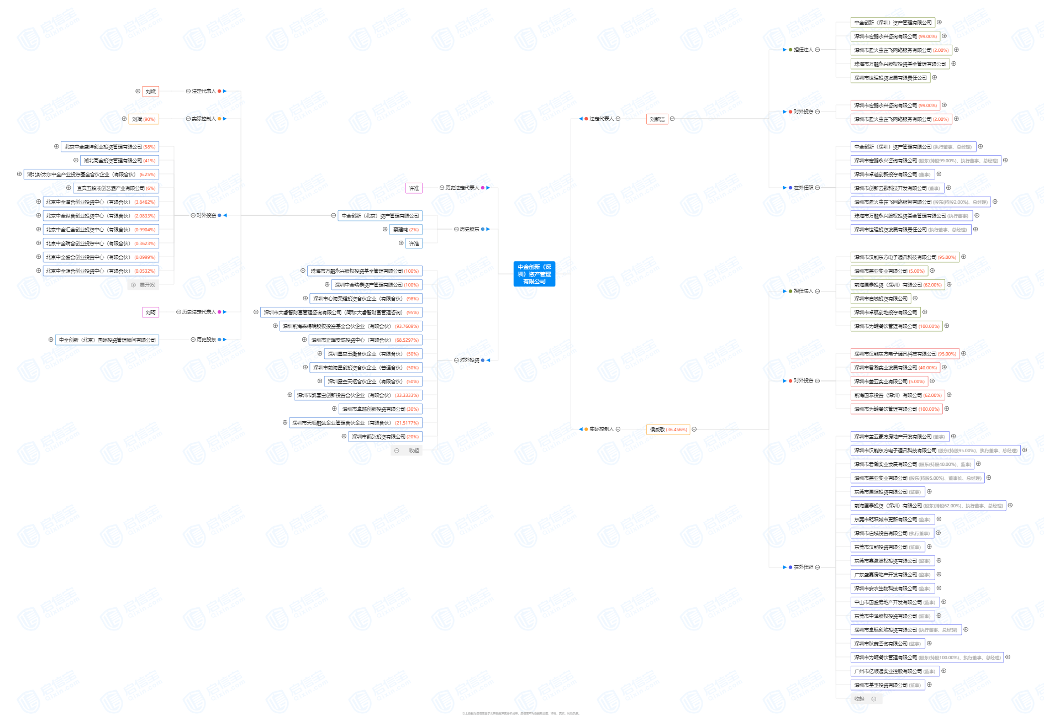Expand plus icon beside 中金创新（北京）国际投资管理顾问有限公司
1044x721 pixels.
point(51,340)
